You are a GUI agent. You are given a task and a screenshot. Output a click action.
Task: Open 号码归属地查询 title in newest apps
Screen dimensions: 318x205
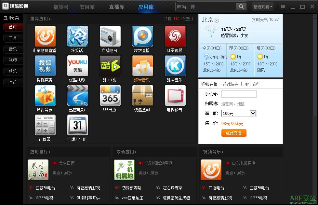click(x=159, y=163)
